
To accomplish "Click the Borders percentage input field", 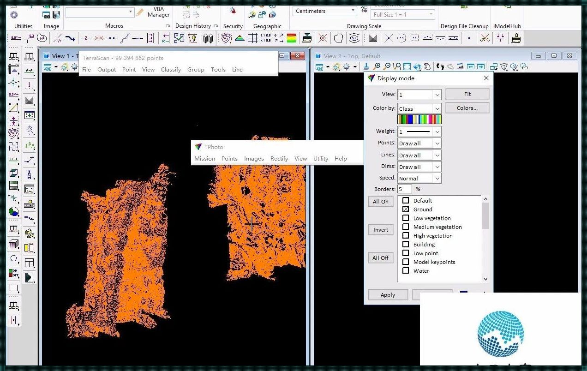I will click(x=405, y=189).
